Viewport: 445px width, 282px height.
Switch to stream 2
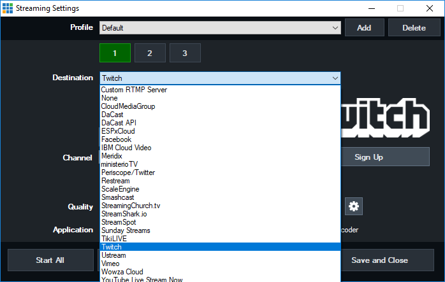[150, 53]
